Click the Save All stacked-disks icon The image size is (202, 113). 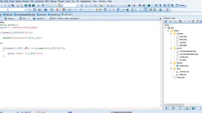click(13, 6)
